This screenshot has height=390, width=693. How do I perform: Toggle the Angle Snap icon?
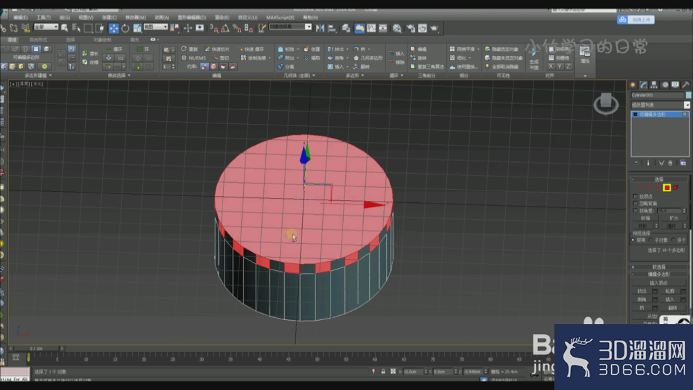click(x=225, y=28)
